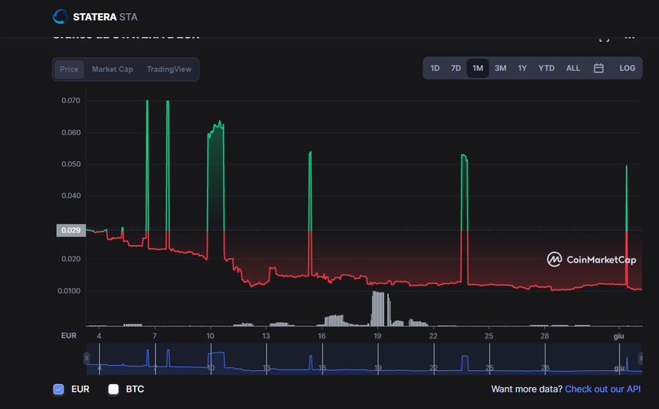
Task: Choose the 1M time range
Action: [477, 68]
